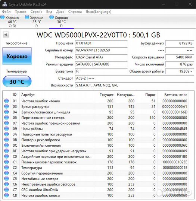The width and height of the screenshot is (196, 201).
Task: Open the Диск menu
Action: point(60,12)
